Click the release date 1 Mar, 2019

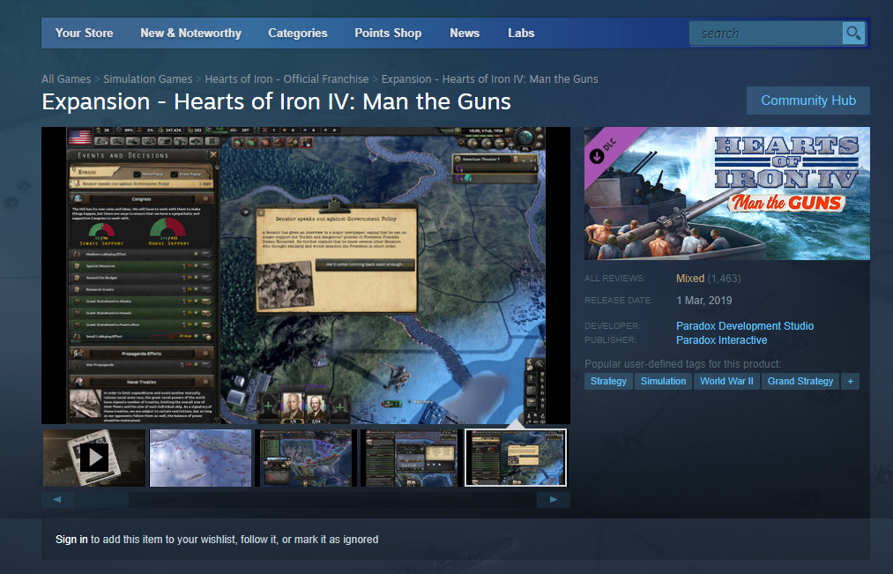pyautogui.click(x=704, y=301)
